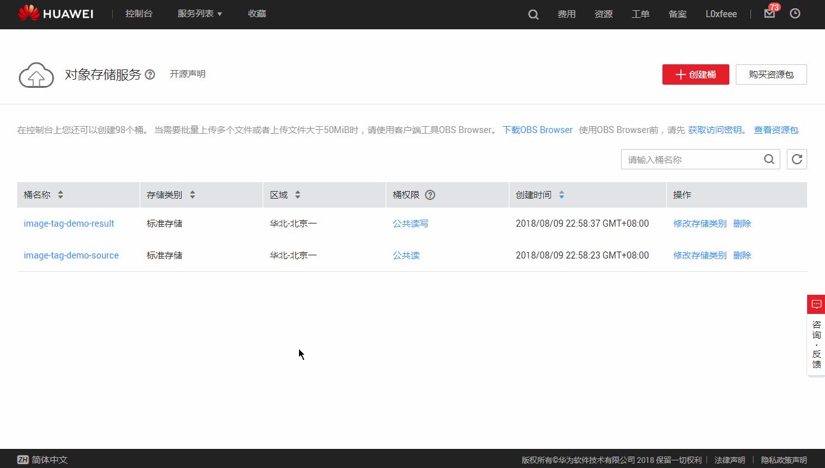
Task: Refresh the bucket list
Action: 796,159
